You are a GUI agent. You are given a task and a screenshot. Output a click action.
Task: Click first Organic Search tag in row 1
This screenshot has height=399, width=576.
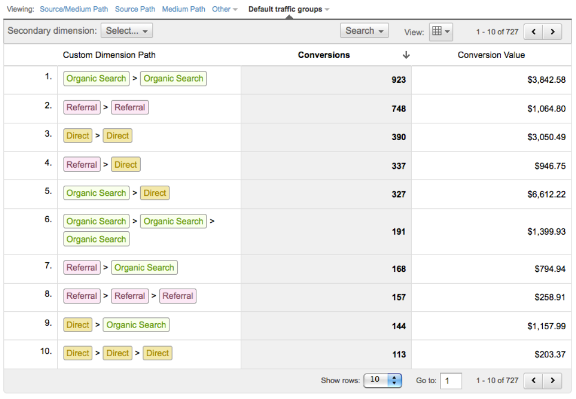[96, 79]
